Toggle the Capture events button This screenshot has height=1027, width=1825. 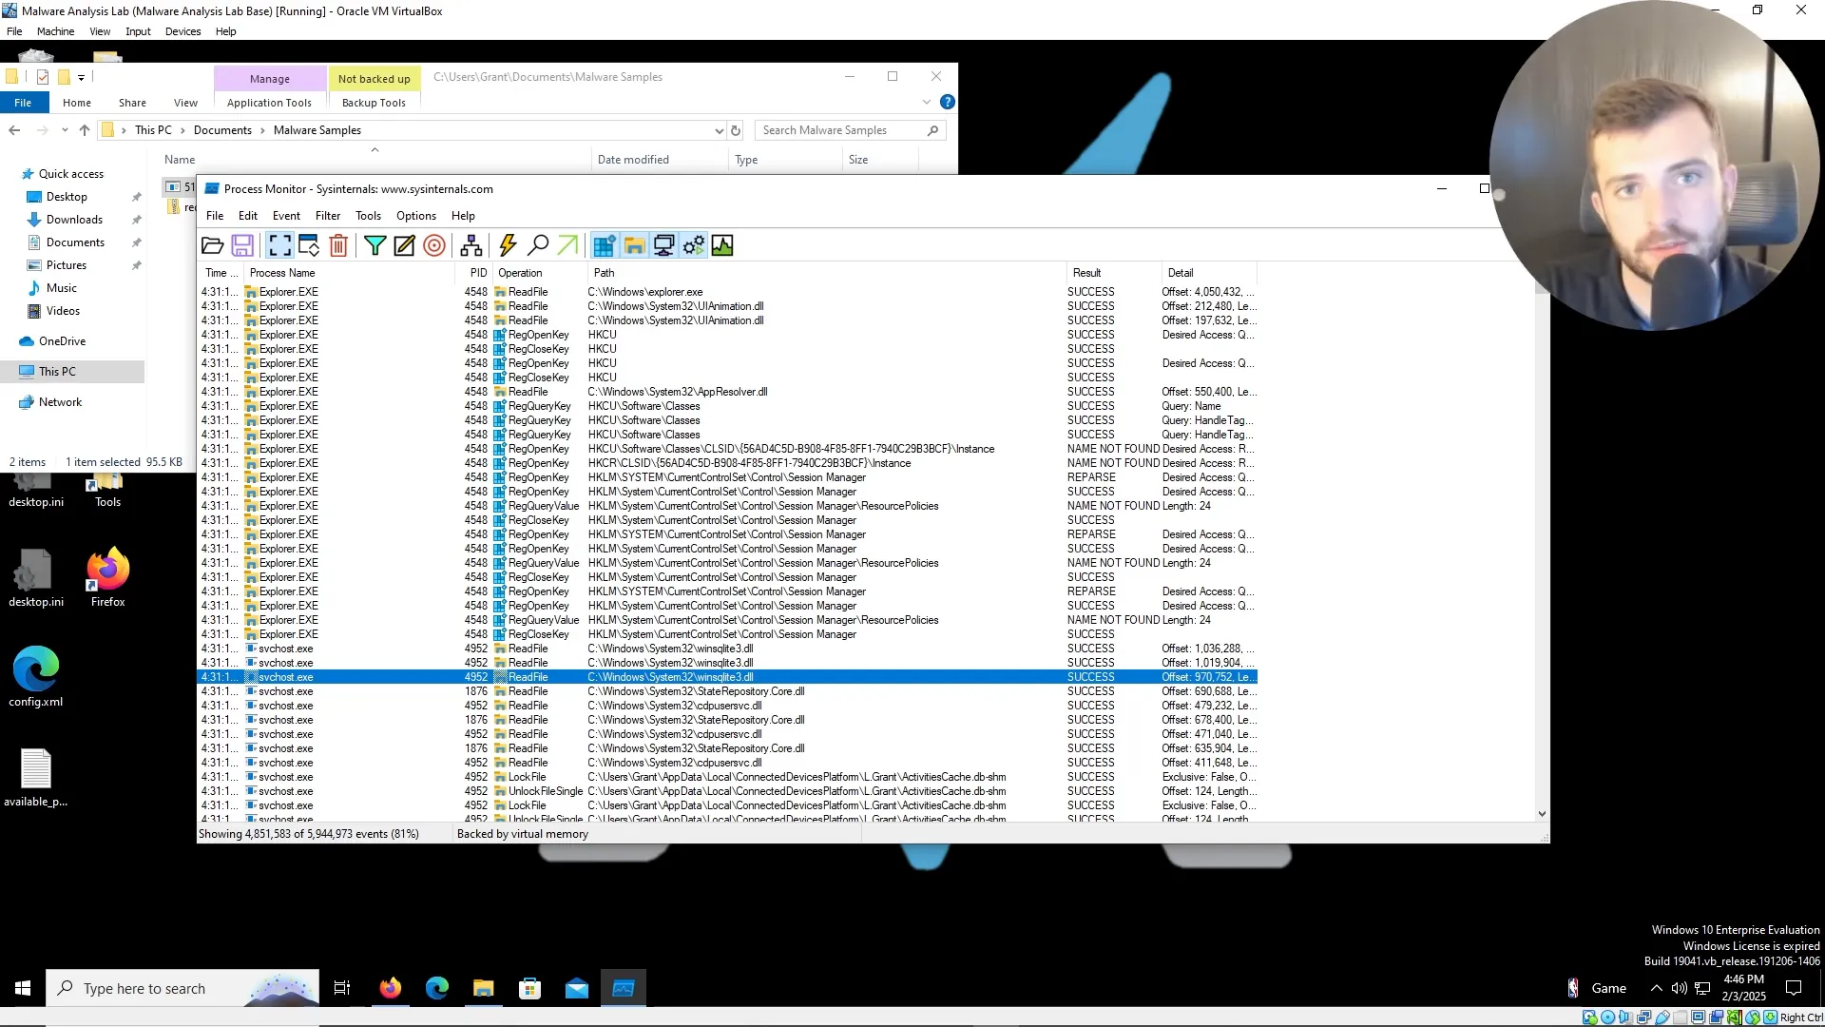coord(279,246)
